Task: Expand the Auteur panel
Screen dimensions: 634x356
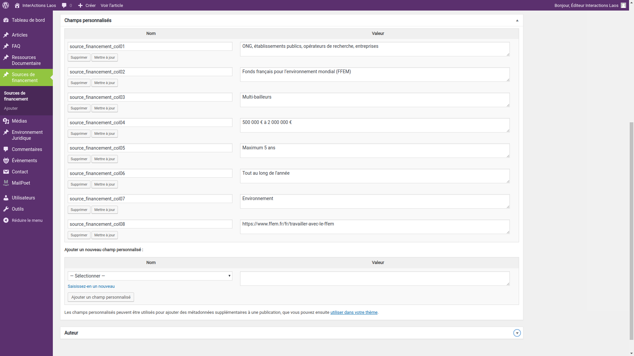Action: (x=517, y=333)
